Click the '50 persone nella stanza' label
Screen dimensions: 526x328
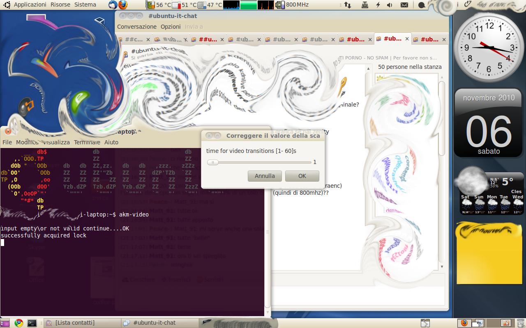coord(410,67)
